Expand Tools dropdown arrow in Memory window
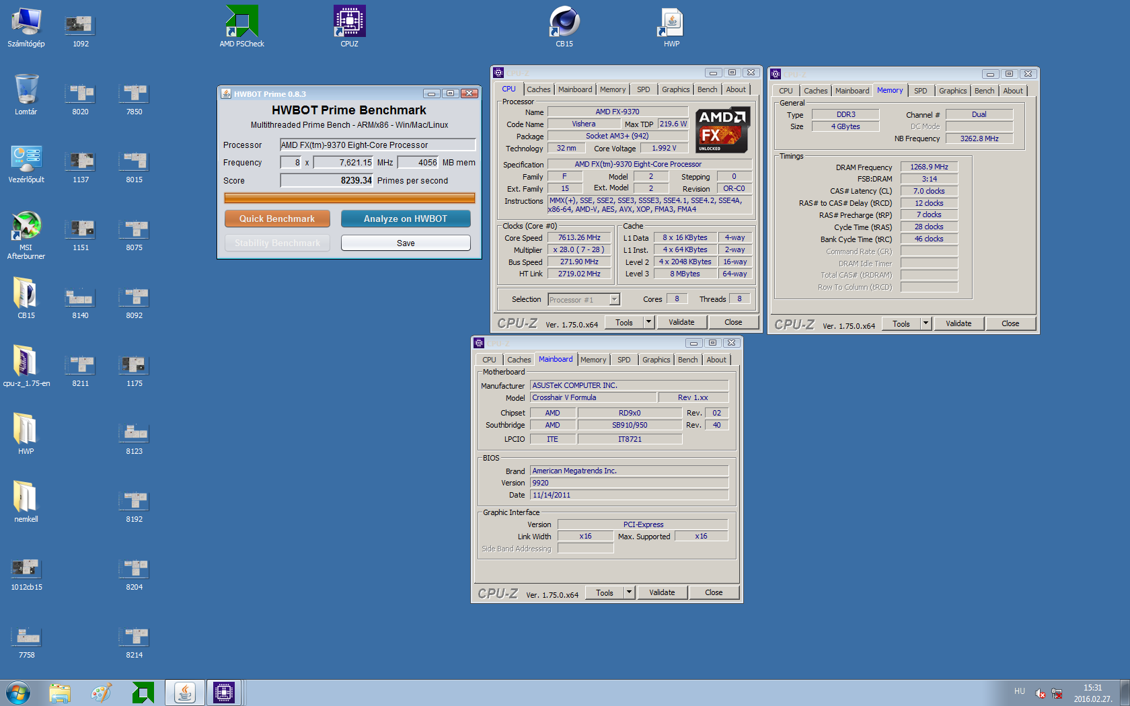The height and width of the screenshot is (706, 1130). point(926,323)
